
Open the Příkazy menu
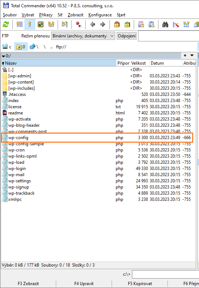tap(46, 15)
